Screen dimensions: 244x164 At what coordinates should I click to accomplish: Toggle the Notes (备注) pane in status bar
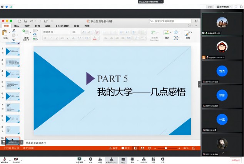click(x=113, y=148)
